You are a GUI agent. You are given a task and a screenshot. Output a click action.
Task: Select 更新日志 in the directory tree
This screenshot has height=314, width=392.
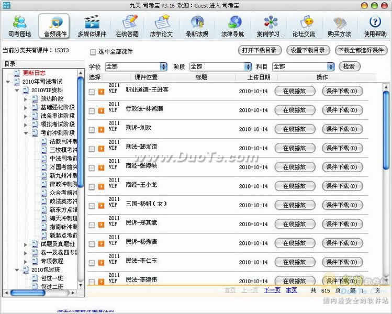(34, 73)
